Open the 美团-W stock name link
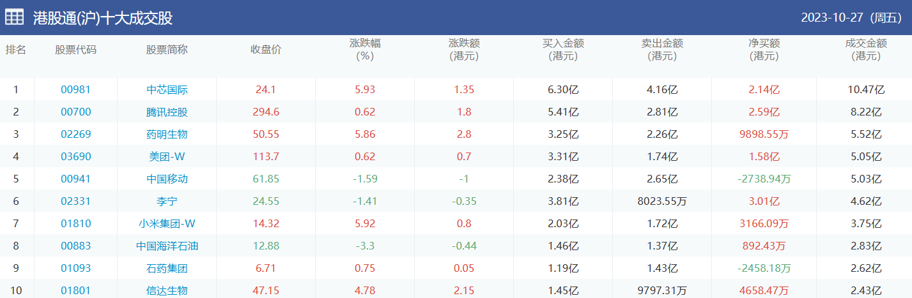The width and height of the screenshot is (912, 298). [167, 157]
